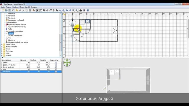Screen dimensions: 189x106
Task: Add selected furniture to home
Action: click(34, 11)
